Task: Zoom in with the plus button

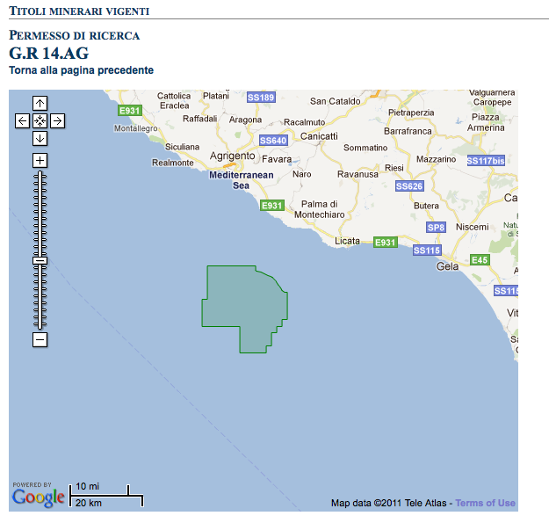Action: (40, 160)
